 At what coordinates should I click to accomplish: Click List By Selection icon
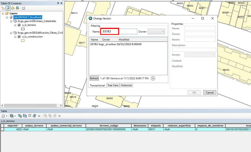pyautogui.click(x=18, y=8)
